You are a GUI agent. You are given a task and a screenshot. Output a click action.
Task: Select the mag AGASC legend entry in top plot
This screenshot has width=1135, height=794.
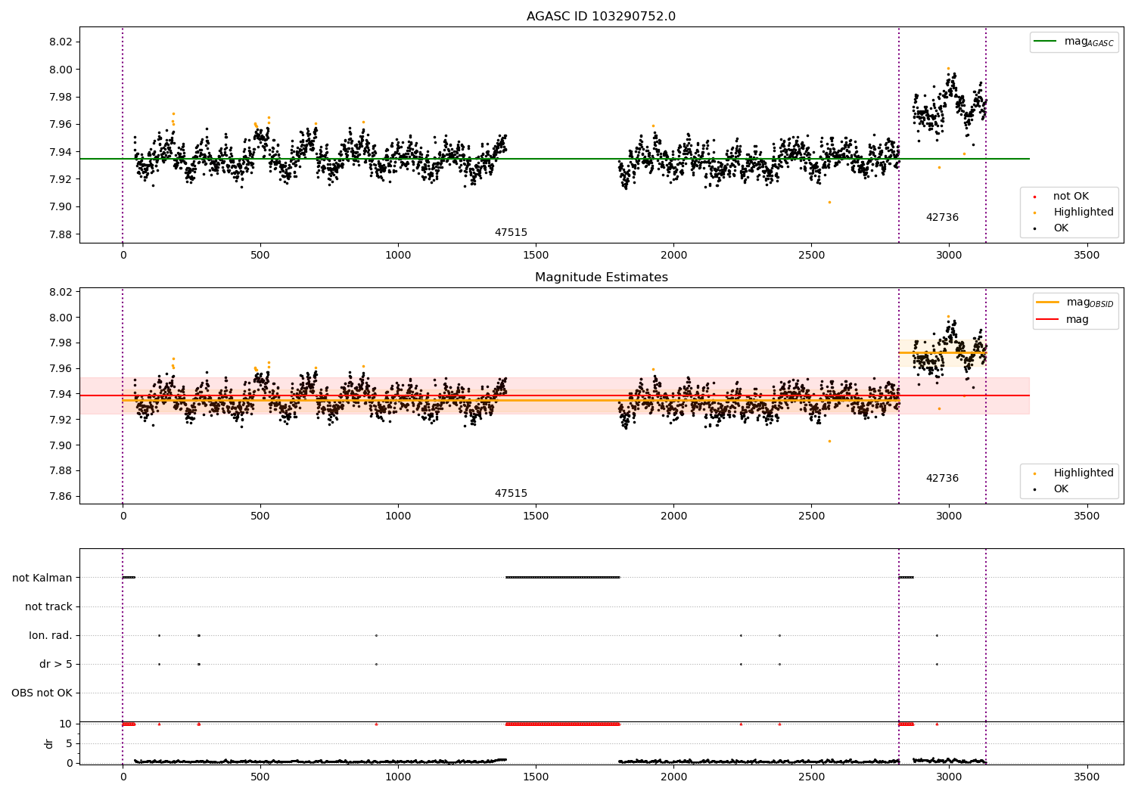[x=1073, y=42]
